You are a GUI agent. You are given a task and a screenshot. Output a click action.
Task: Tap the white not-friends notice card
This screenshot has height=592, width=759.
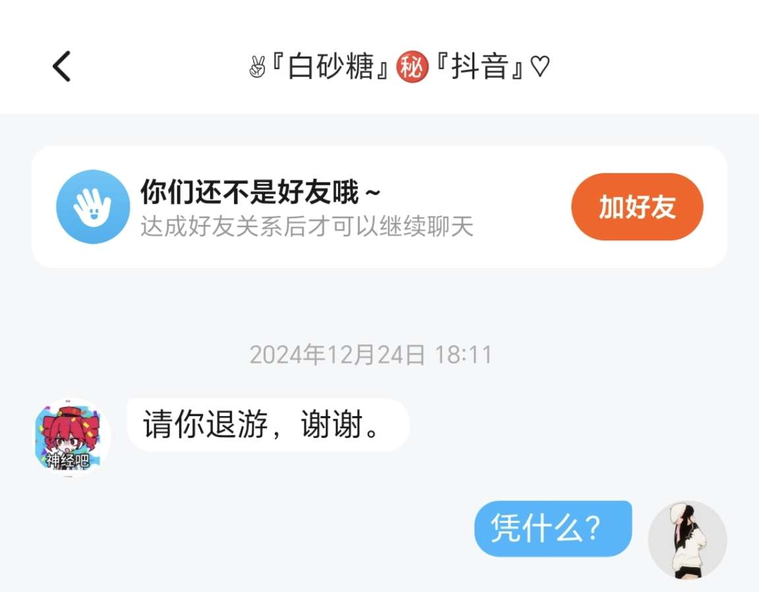379,207
